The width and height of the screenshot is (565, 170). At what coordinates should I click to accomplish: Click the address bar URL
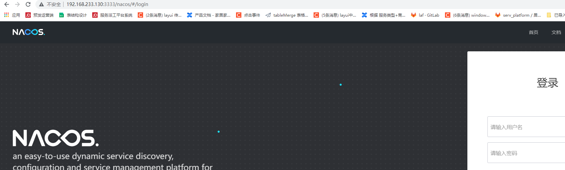107,4
